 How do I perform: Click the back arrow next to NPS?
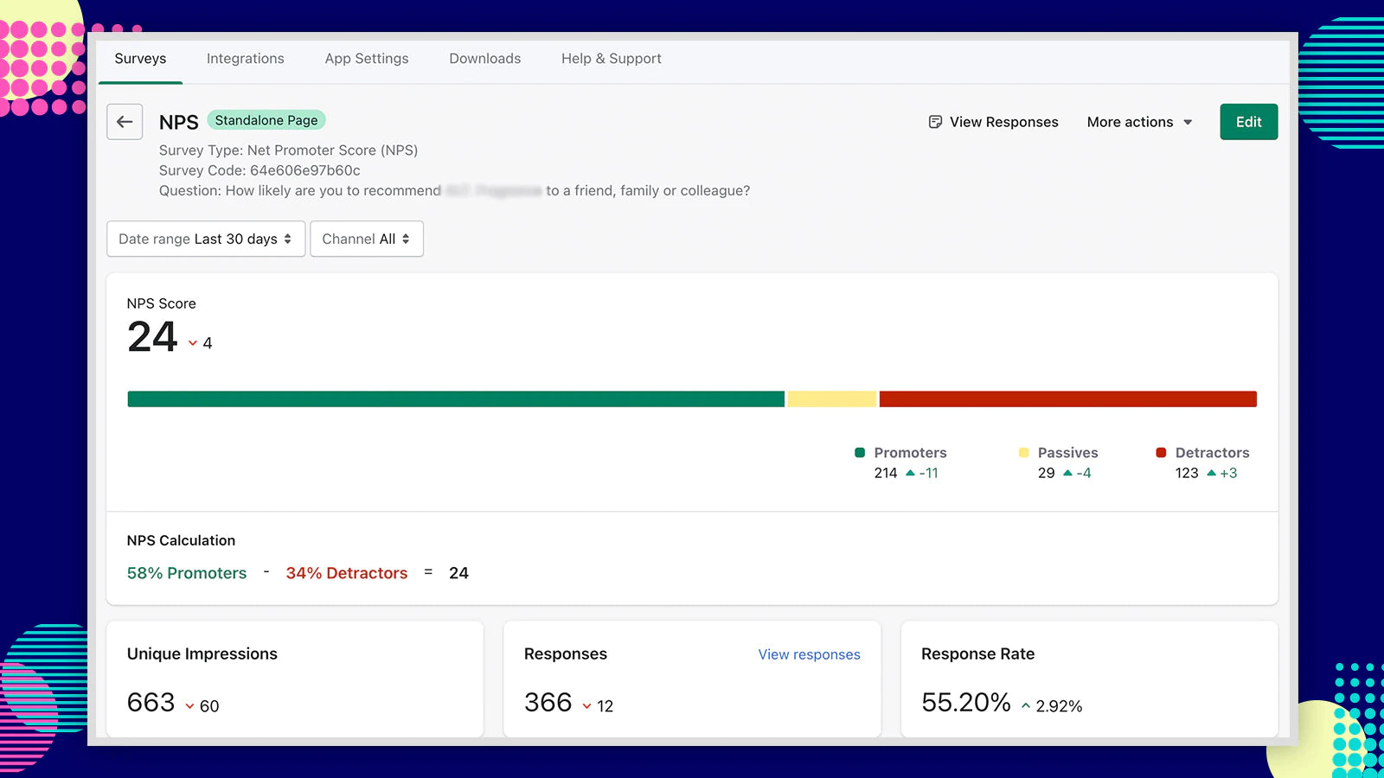(x=125, y=122)
